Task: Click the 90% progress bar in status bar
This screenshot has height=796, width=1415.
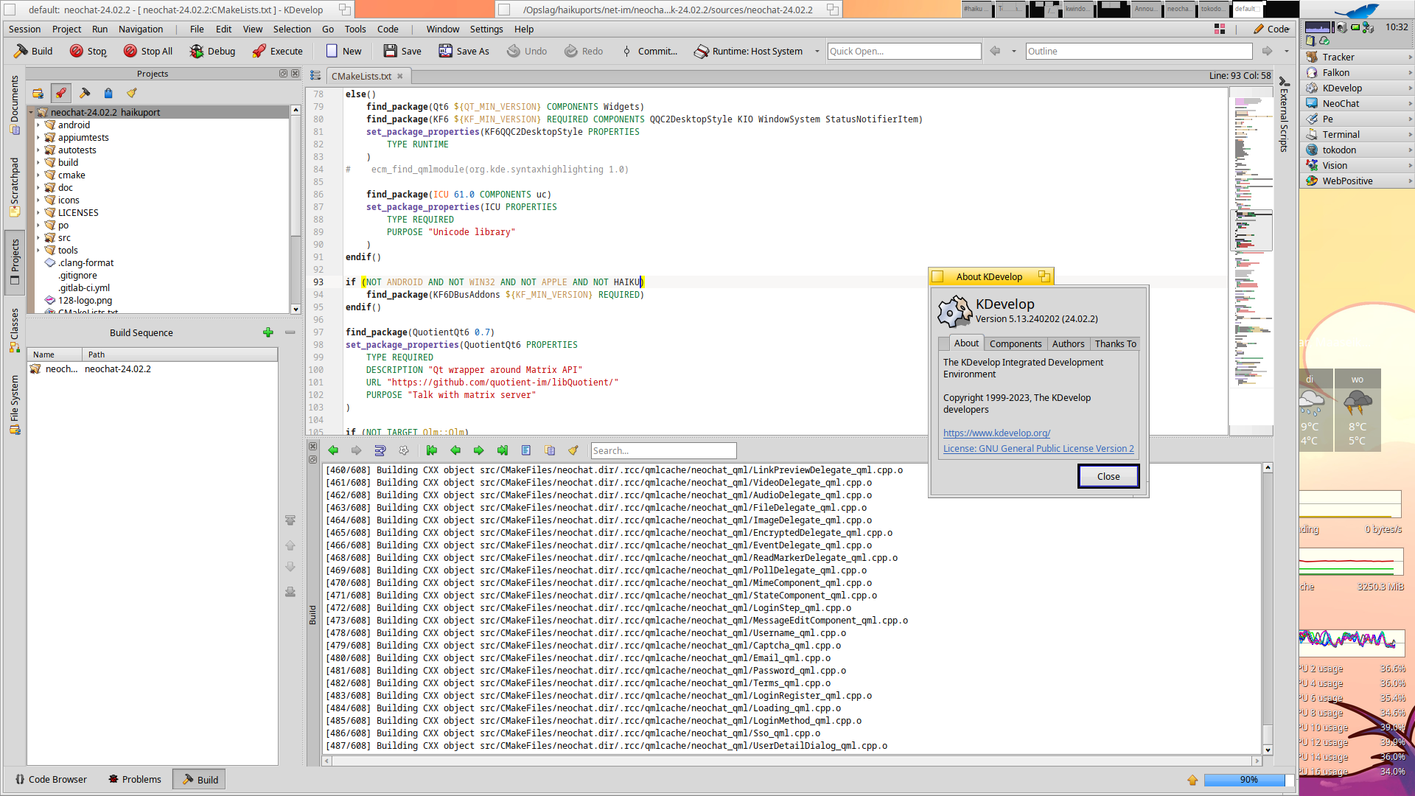Action: click(1248, 779)
